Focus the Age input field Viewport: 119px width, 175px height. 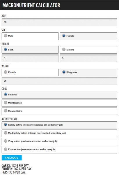pyautogui.click(x=59, y=22)
